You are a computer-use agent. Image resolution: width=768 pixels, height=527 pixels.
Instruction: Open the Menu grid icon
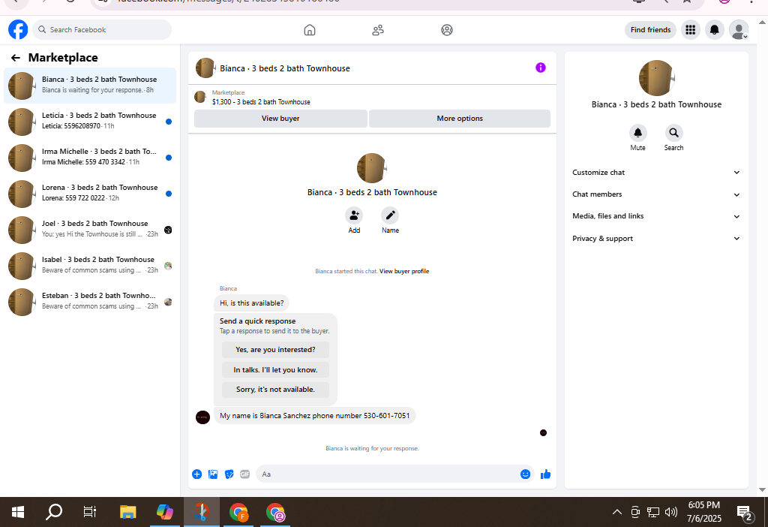[691, 30]
